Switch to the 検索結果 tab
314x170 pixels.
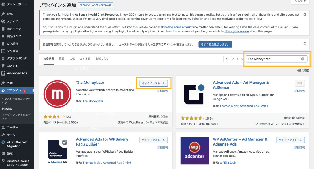49,59
